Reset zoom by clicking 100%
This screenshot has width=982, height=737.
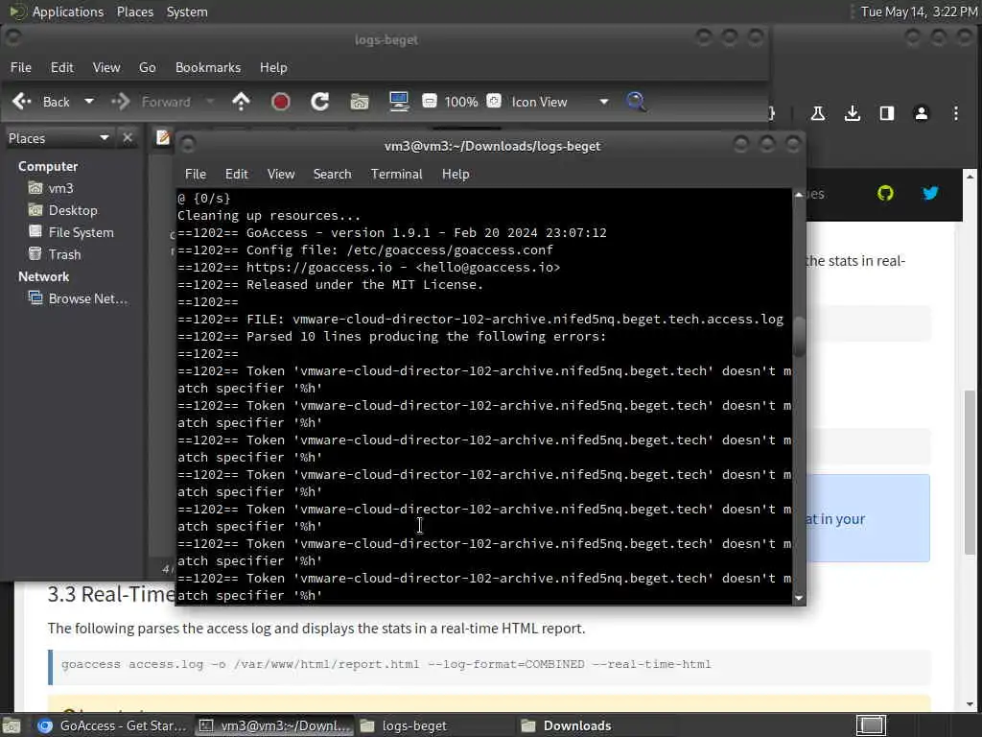(x=461, y=102)
